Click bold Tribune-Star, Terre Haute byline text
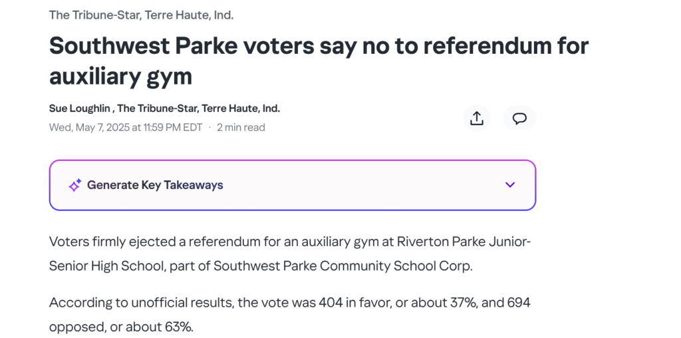681x338 pixels. pos(198,108)
